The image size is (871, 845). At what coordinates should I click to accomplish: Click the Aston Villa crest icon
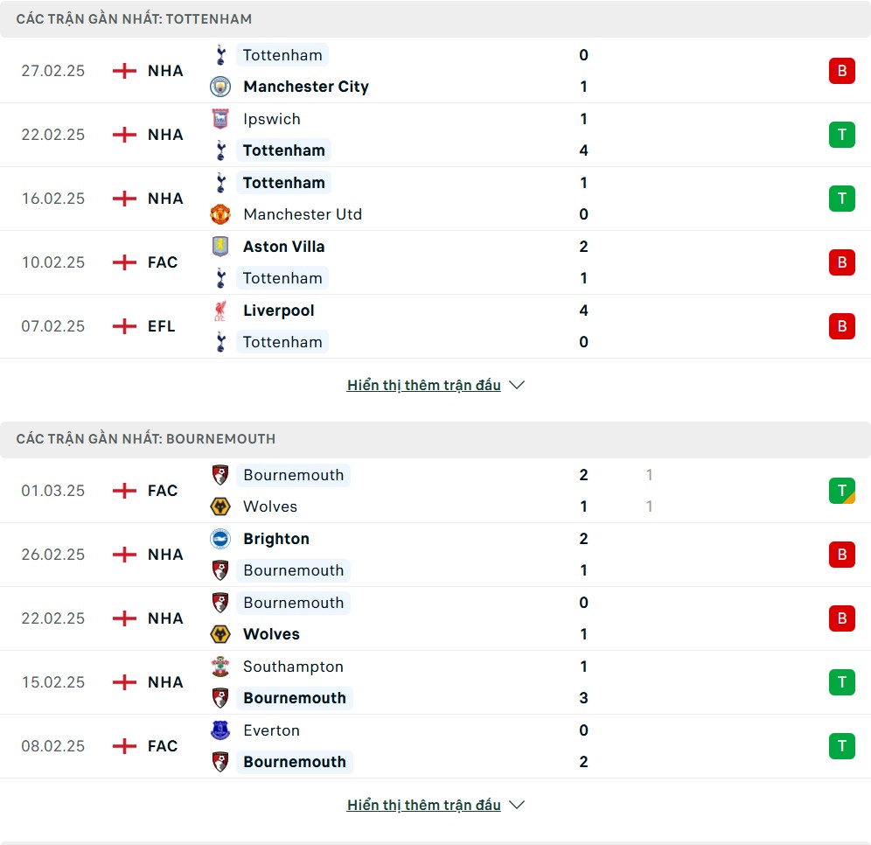[220, 247]
